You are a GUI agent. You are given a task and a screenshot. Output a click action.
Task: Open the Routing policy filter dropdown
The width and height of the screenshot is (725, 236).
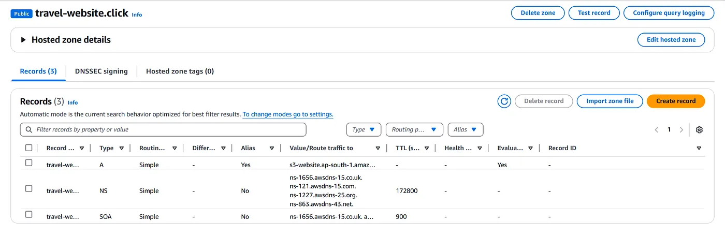pos(414,130)
